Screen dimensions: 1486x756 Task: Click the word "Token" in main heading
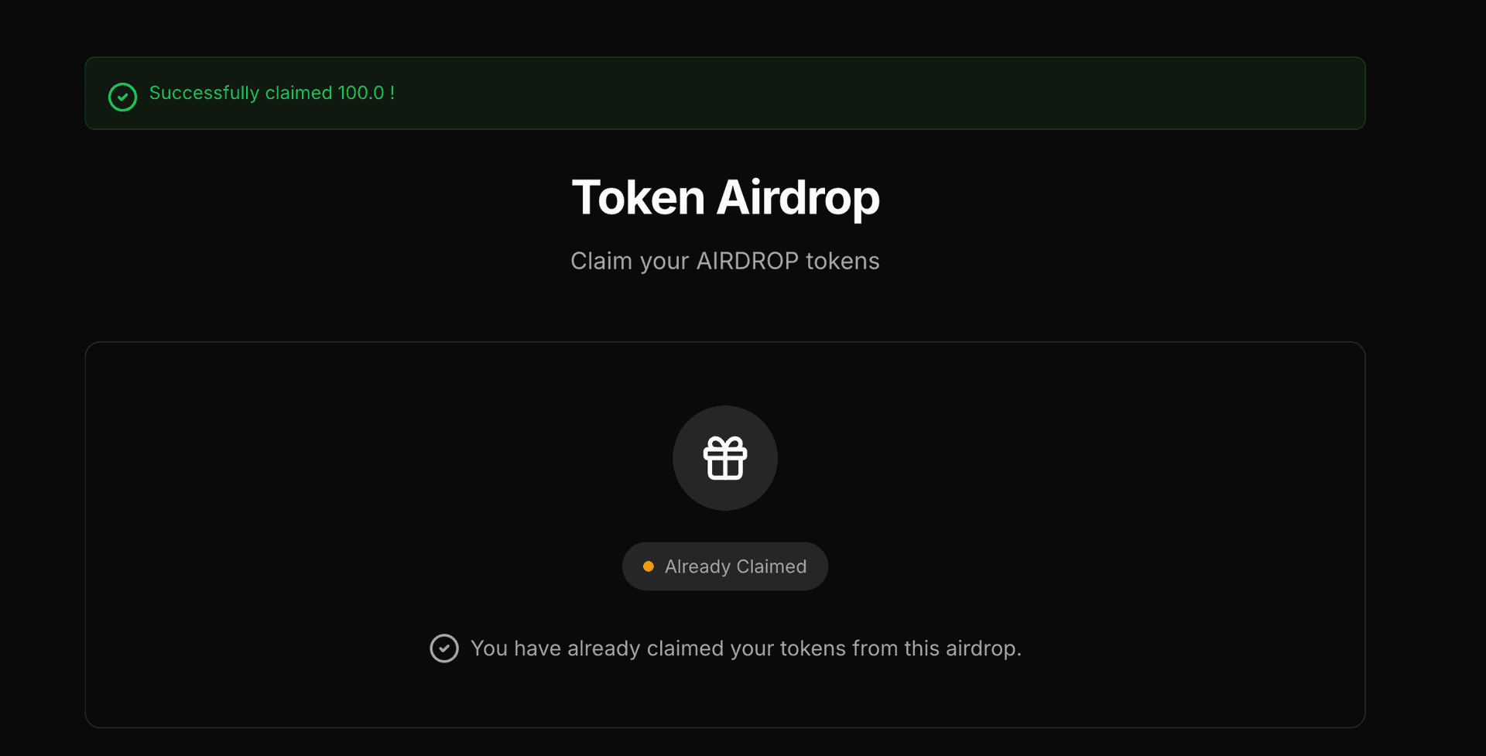(638, 197)
